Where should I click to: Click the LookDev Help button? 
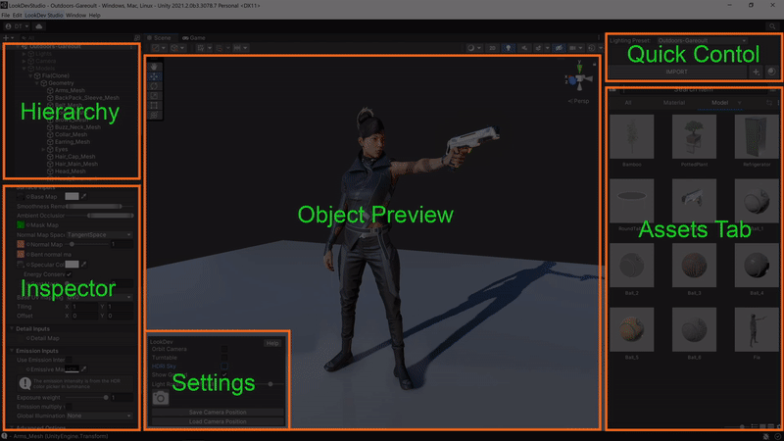(272, 343)
